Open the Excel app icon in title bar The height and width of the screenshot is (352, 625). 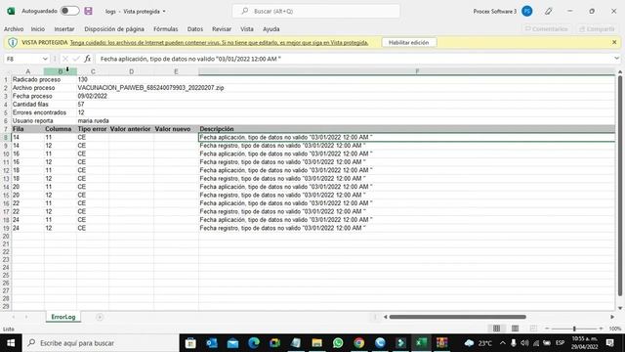[x=11, y=11]
